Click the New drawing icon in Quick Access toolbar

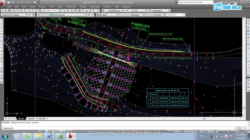[9, 2]
